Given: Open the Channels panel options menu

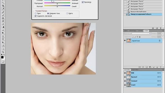Looking at the screenshot, I should pos(163,70).
